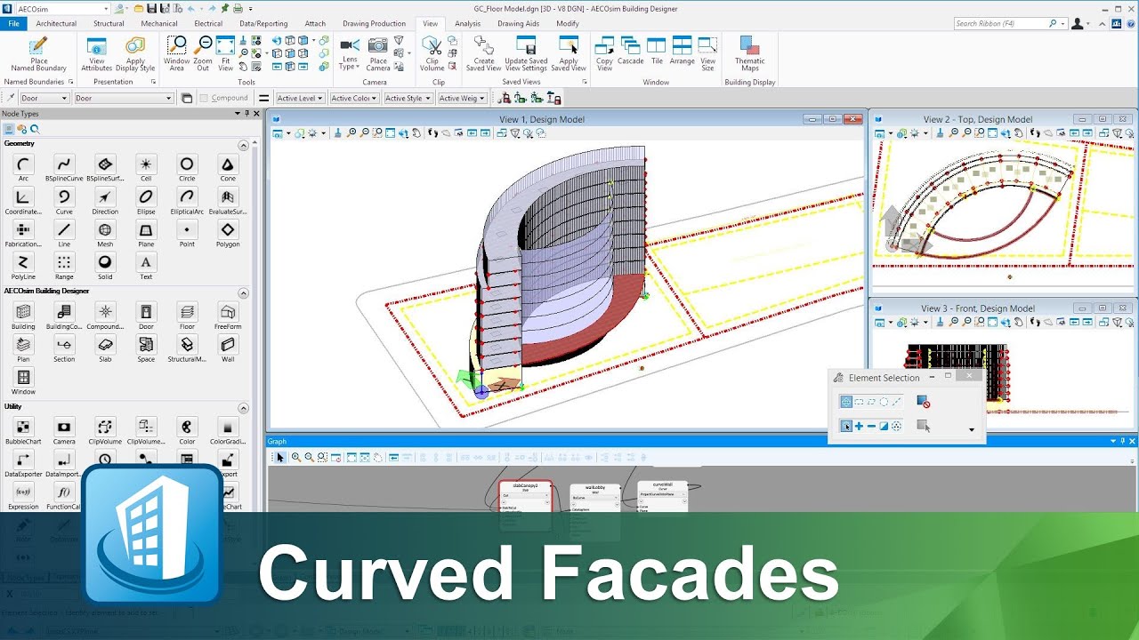Screen dimensions: 1139x640
Task: Switch to the Architectural ribbon tab
Action: pyautogui.click(x=56, y=24)
